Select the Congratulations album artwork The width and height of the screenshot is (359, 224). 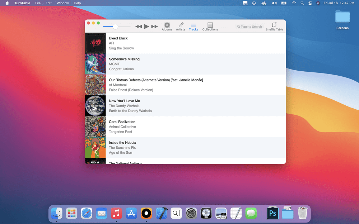(95, 64)
